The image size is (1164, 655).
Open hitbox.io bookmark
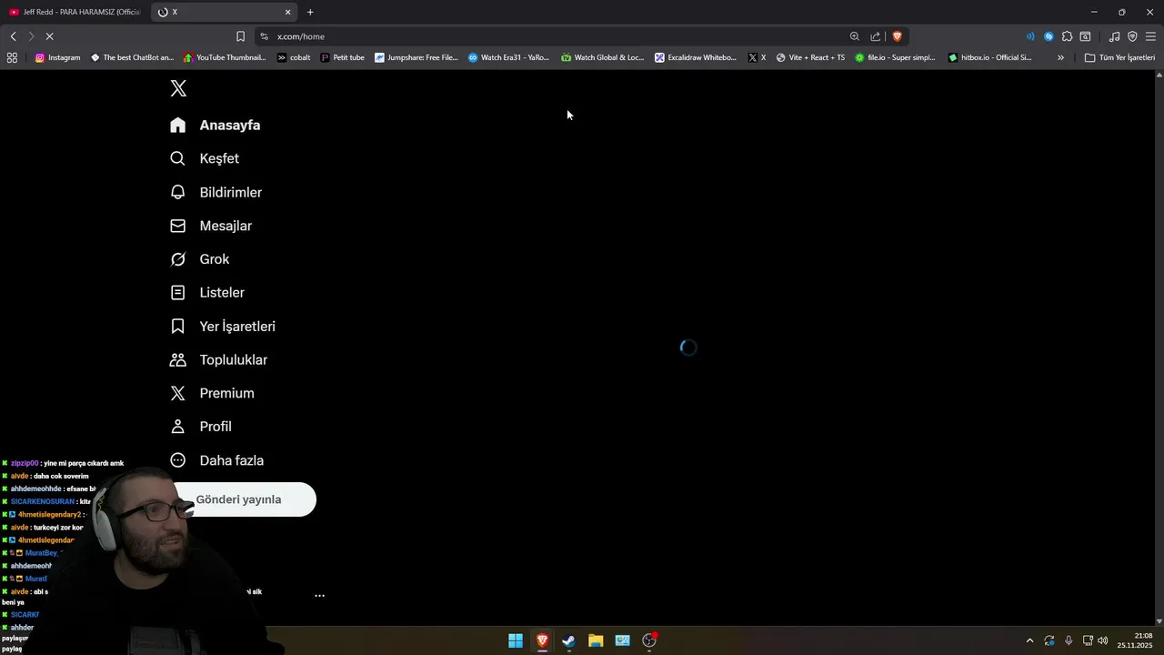[990, 57]
